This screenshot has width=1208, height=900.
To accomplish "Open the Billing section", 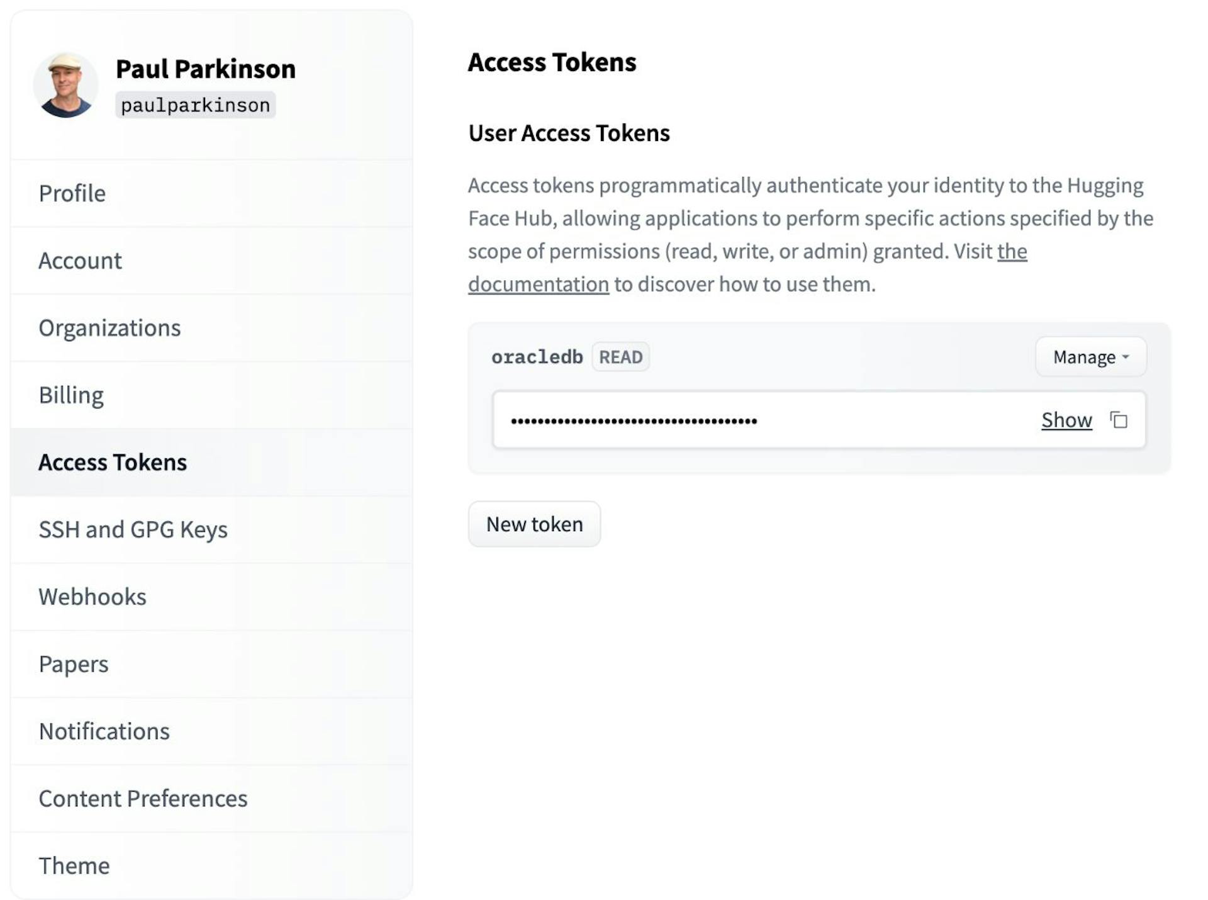I will pyautogui.click(x=71, y=395).
